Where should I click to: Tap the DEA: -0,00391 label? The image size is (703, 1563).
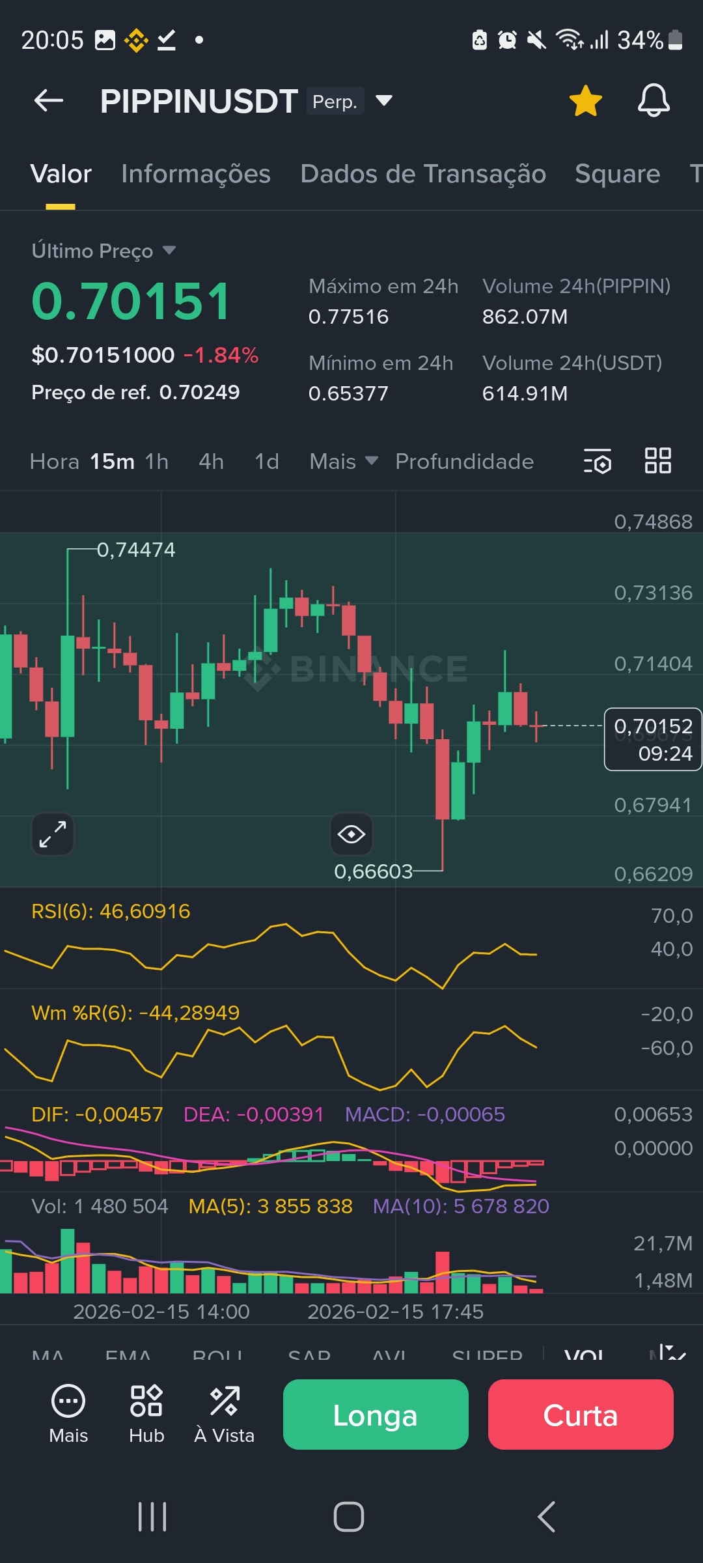tap(253, 1114)
